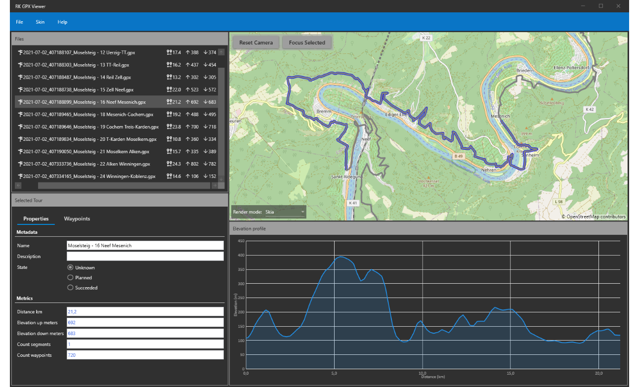Open the File menu
639x387 pixels.
[19, 22]
